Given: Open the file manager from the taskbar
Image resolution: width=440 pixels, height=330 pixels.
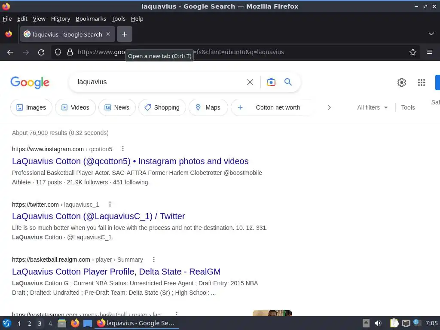Looking at the screenshot, I should 62,323.
